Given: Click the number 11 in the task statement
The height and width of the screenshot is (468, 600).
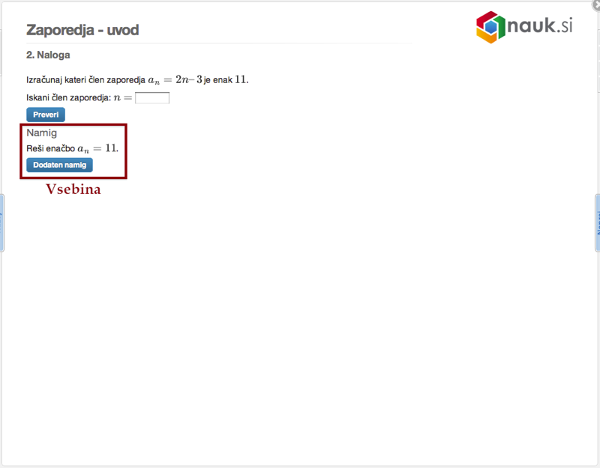Looking at the screenshot, I should pos(241,79).
